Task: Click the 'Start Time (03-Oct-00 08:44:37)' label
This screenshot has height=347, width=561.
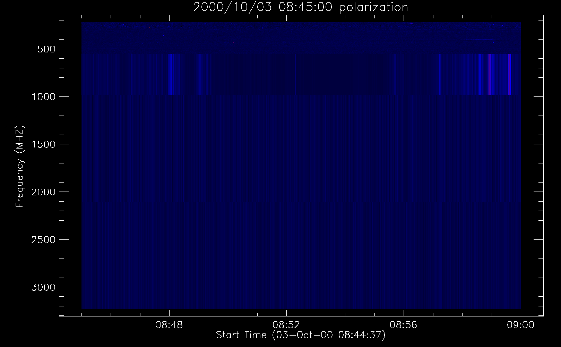Action: pos(301,335)
